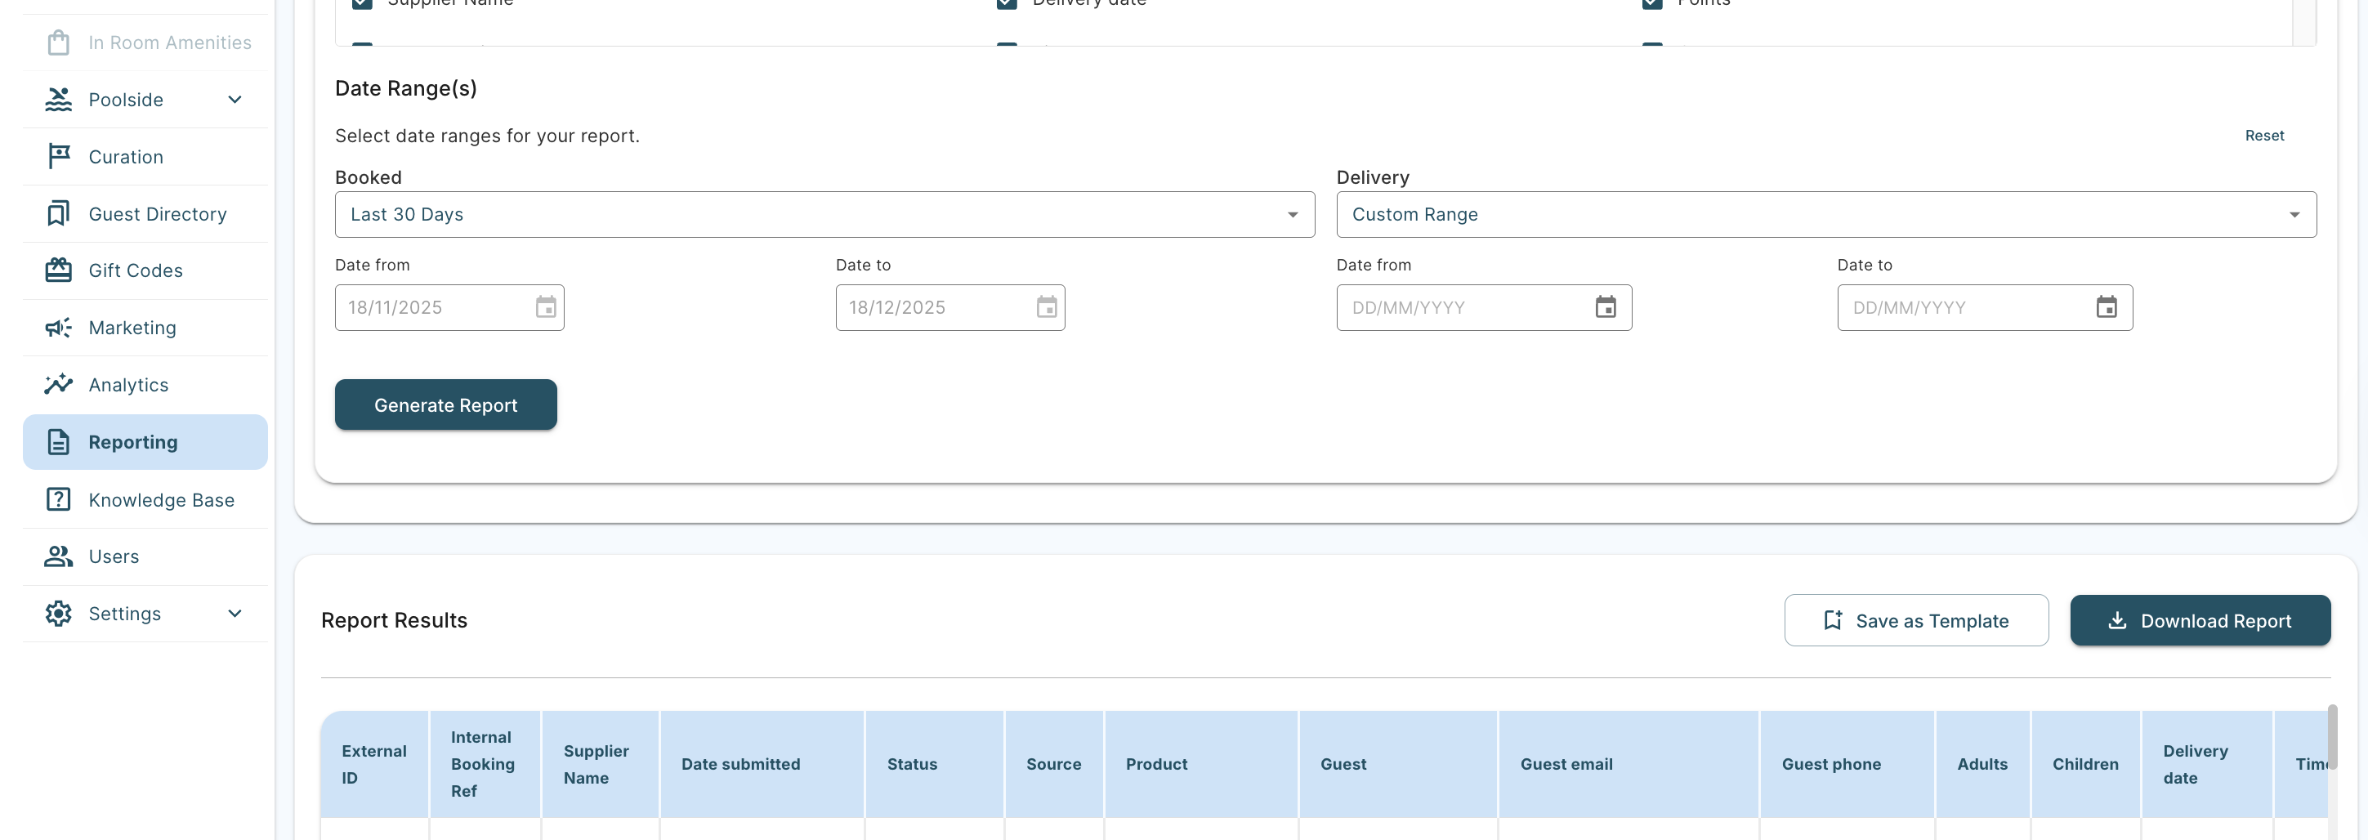Viewport: 2368px width, 840px height.
Task: Click the Gift Codes icon
Action: [x=59, y=270]
